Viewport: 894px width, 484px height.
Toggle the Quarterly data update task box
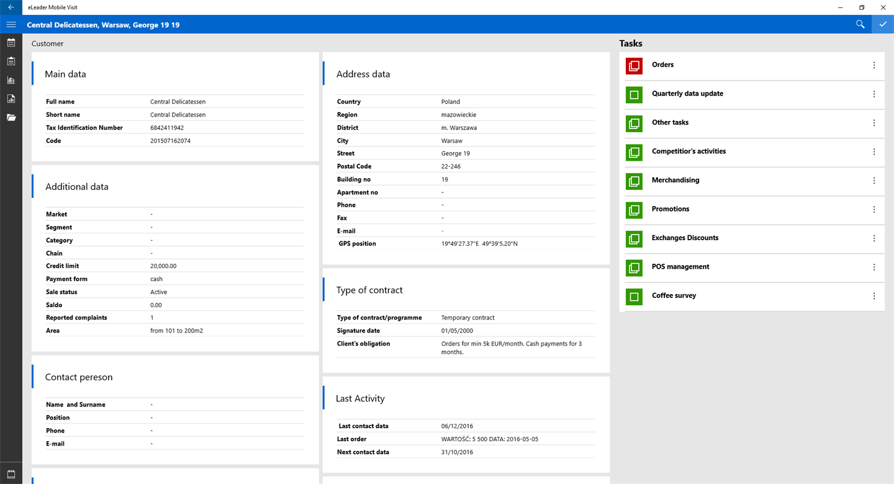pyautogui.click(x=634, y=94)
